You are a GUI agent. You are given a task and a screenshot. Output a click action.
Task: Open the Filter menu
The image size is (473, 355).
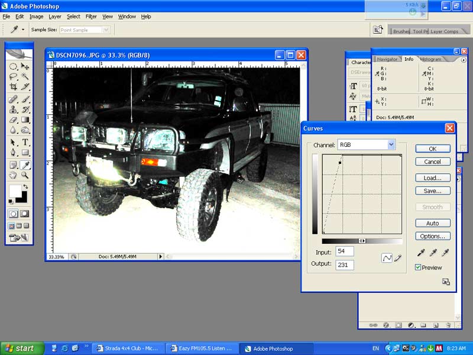[x=91, y=17]
